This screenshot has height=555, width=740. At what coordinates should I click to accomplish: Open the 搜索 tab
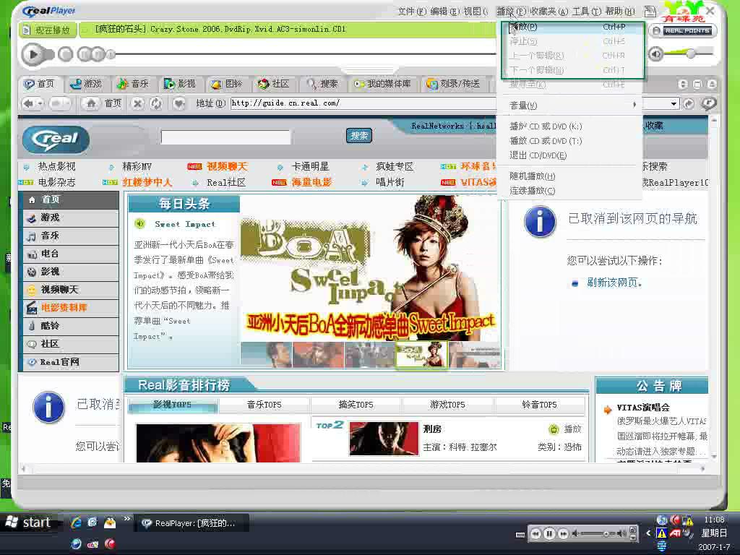[322, 84]
